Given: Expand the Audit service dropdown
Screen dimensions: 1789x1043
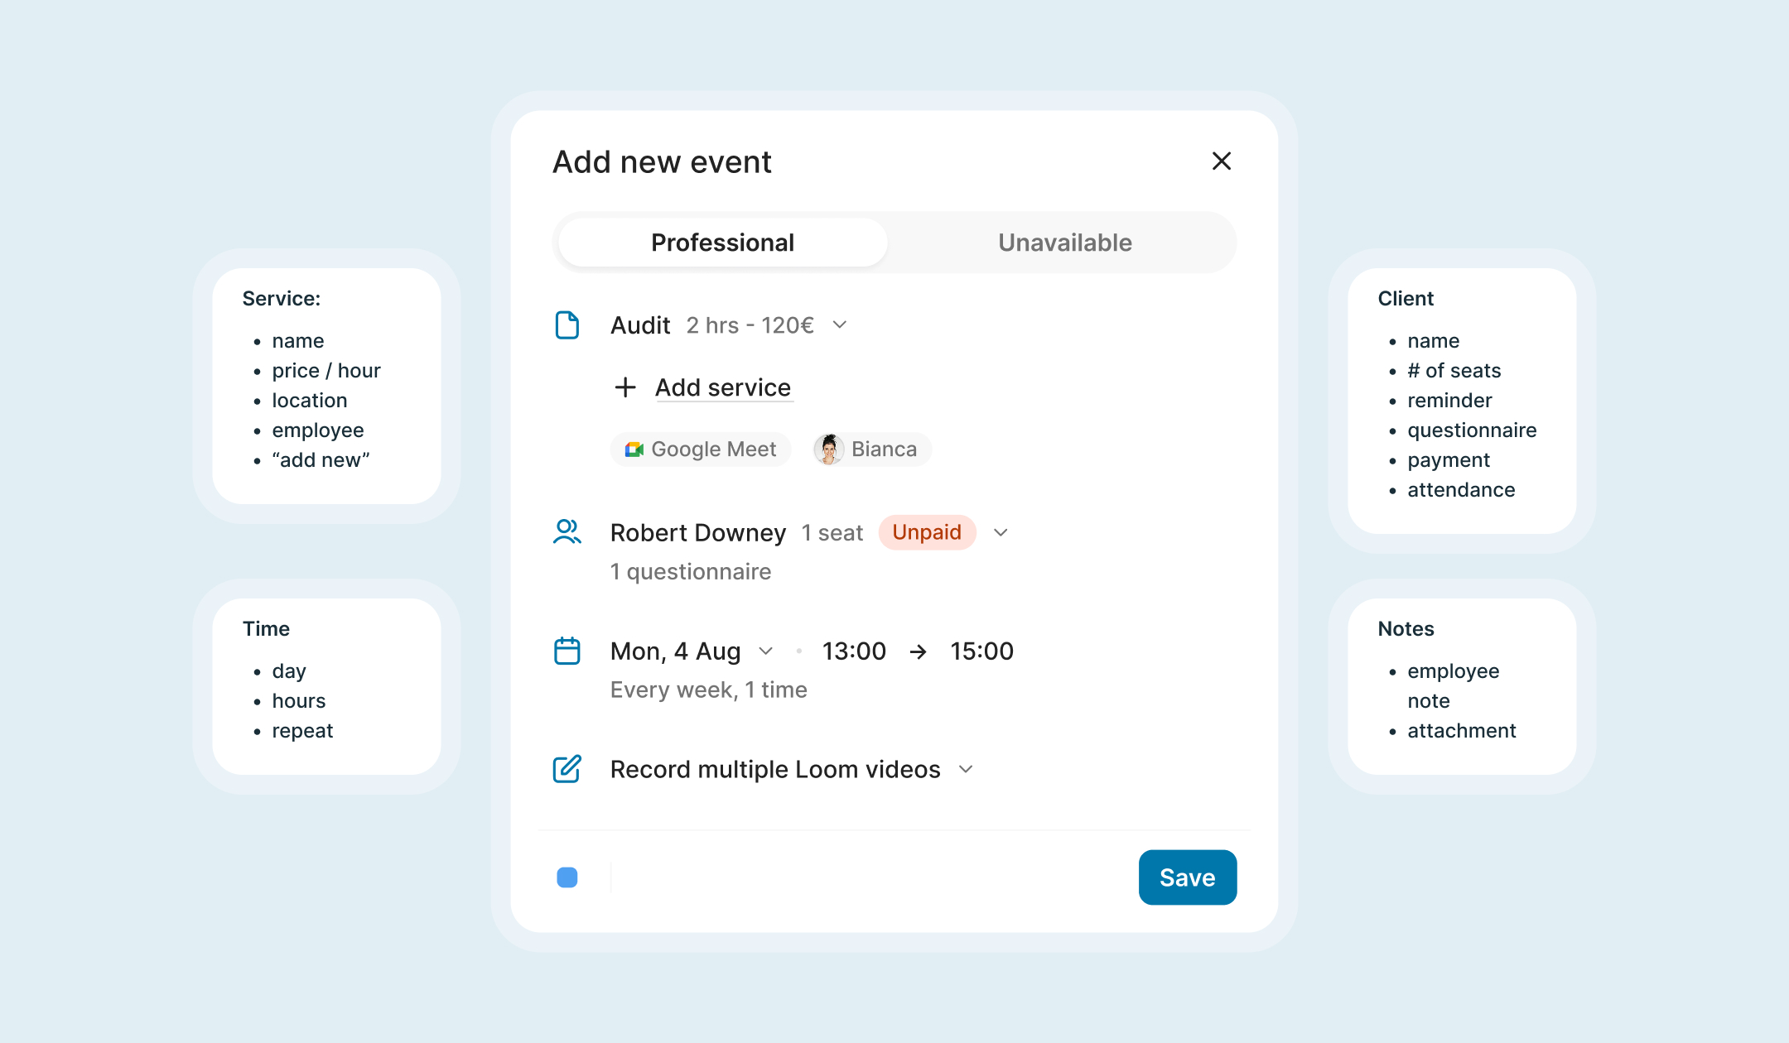Looking at the screenshot, I should point(839,325).
